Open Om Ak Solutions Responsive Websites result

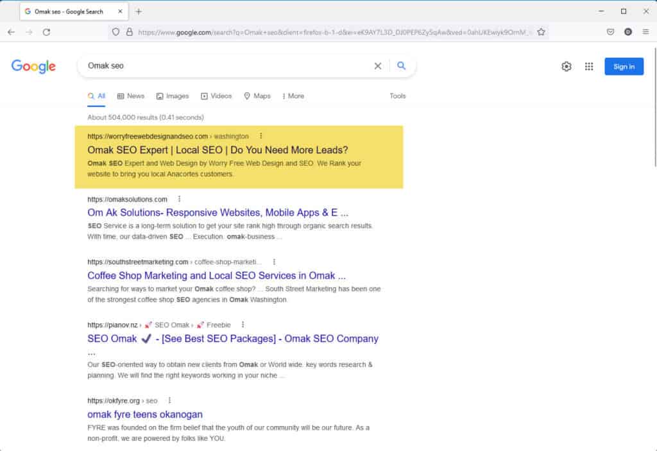(218, 212)
